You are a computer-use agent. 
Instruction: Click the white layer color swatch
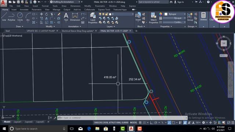click(110, 14)
